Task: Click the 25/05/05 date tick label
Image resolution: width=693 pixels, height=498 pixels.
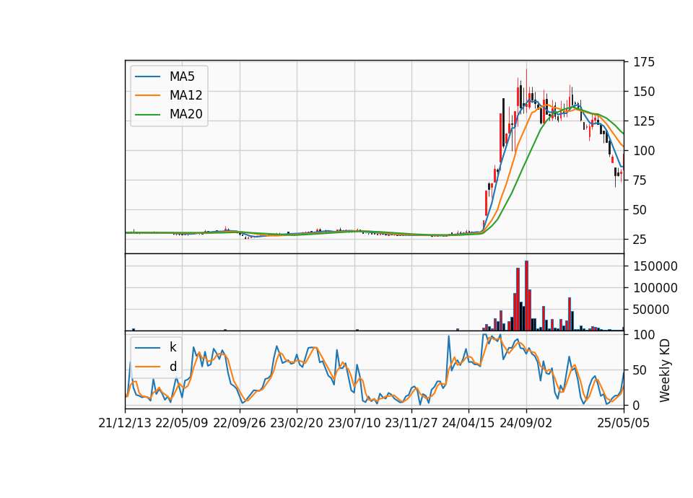Action: [624, 423]
